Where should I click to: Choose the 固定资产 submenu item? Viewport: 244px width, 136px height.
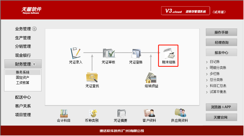[23, 77]
